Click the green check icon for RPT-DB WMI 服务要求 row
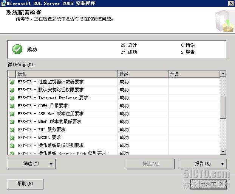Screen dimensions: 235x194 point(12,130)
